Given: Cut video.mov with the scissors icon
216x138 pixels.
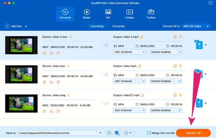Looking at the screenshot, I should click(51, 82).
